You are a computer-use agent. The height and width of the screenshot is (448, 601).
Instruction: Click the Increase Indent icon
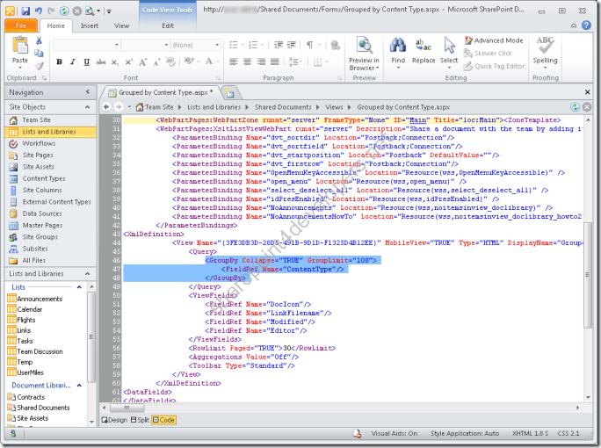[x=292, y=45]
